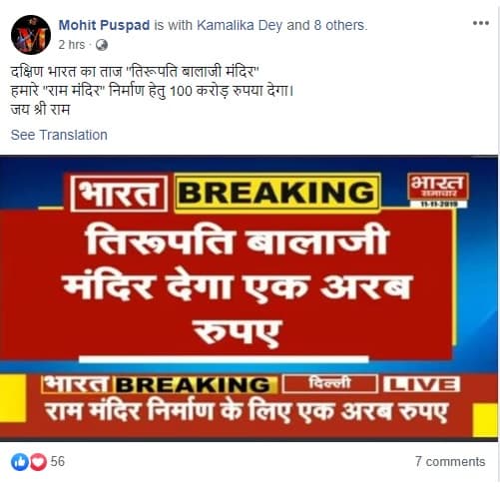The height and width of the screenshot is (488, 500).
Task: Click the दिल्ली label in the ticker
Action: point(330,384)
